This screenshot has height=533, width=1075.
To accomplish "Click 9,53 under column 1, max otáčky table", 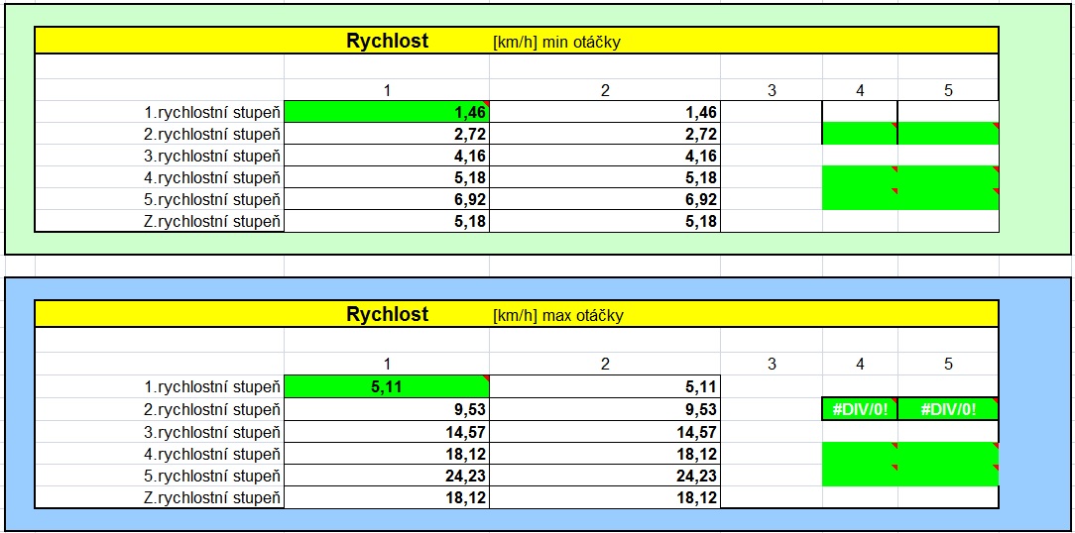I will 387,409.
